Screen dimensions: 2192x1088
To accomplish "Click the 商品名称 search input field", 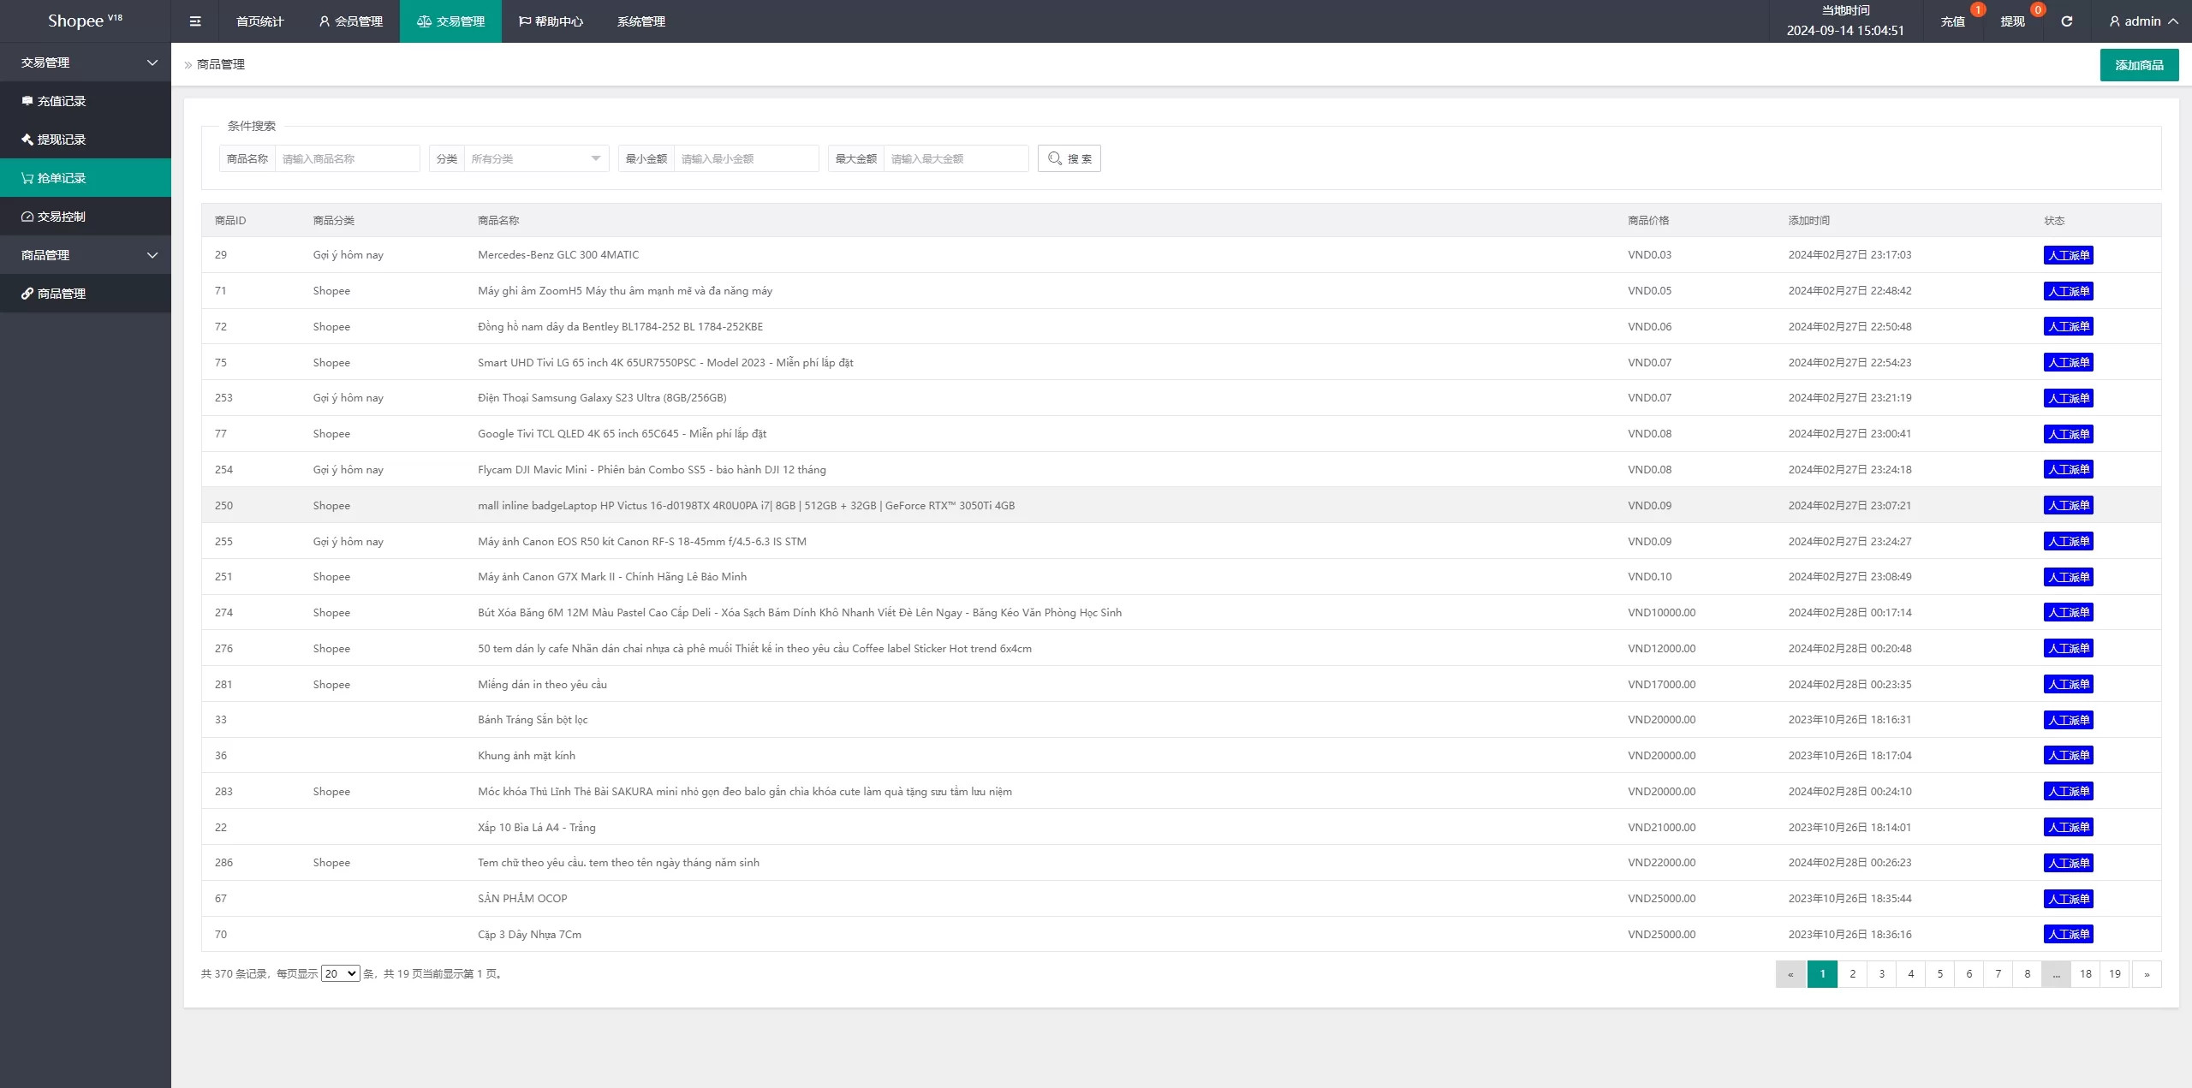I will pyautogui.click(x=347, y=158).
